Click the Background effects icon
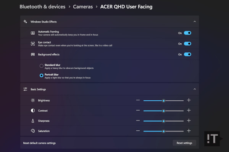The image size is (229, 152). click(33, 54)
